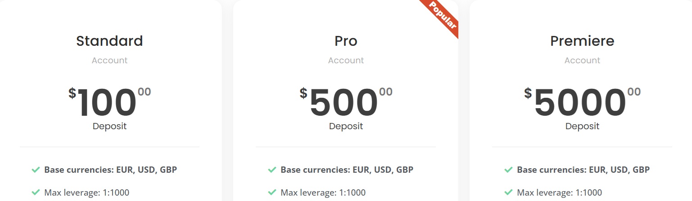Click the Pro plan Base currencies checkmark
692x201 pixels.
[272, 170]
